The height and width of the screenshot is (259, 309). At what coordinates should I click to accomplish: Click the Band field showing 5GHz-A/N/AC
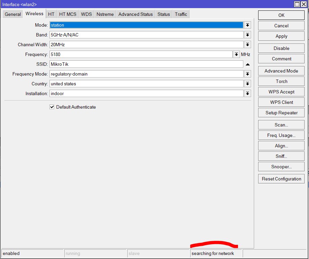click(x=146, y=35)
